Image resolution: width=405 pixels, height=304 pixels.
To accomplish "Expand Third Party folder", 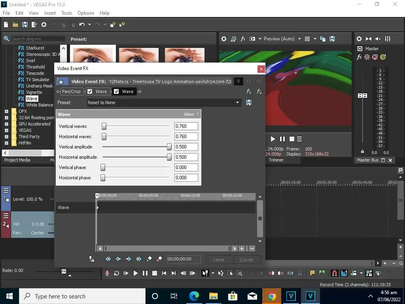I will tap(6, 137).
